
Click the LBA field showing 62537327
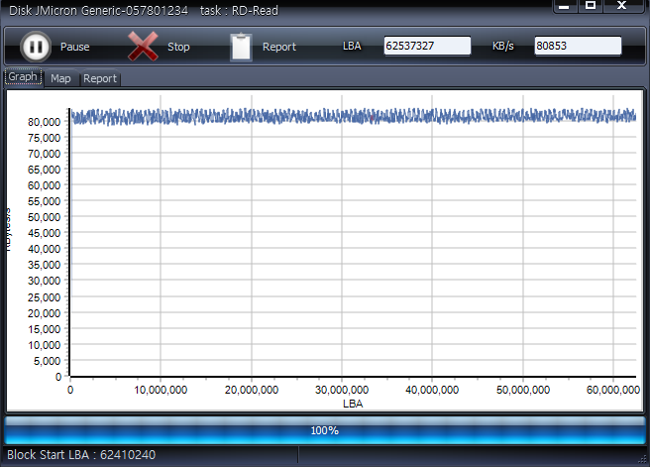pyautogui.click(x=427, y=46)
